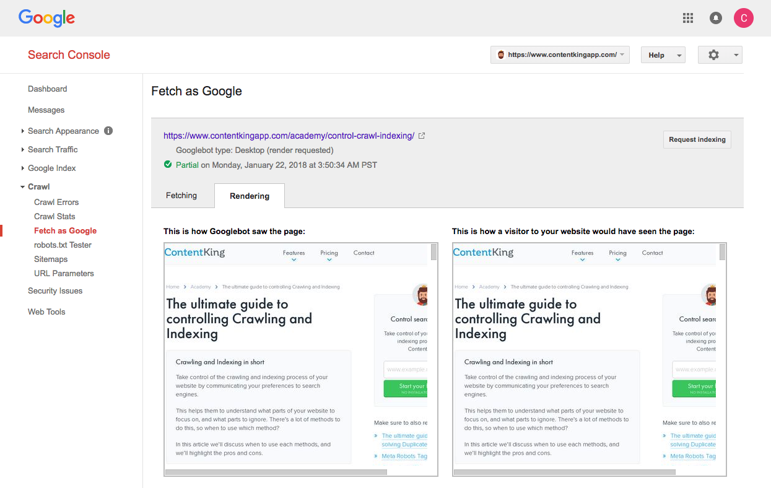Click ContentKing logo in Googlebot preview
The width and height of the screenshot is (771, 488).
194,252
